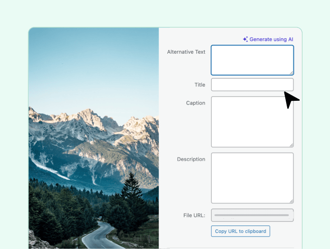Click the Title label
The image size is (330, 249).
[200, 85]
